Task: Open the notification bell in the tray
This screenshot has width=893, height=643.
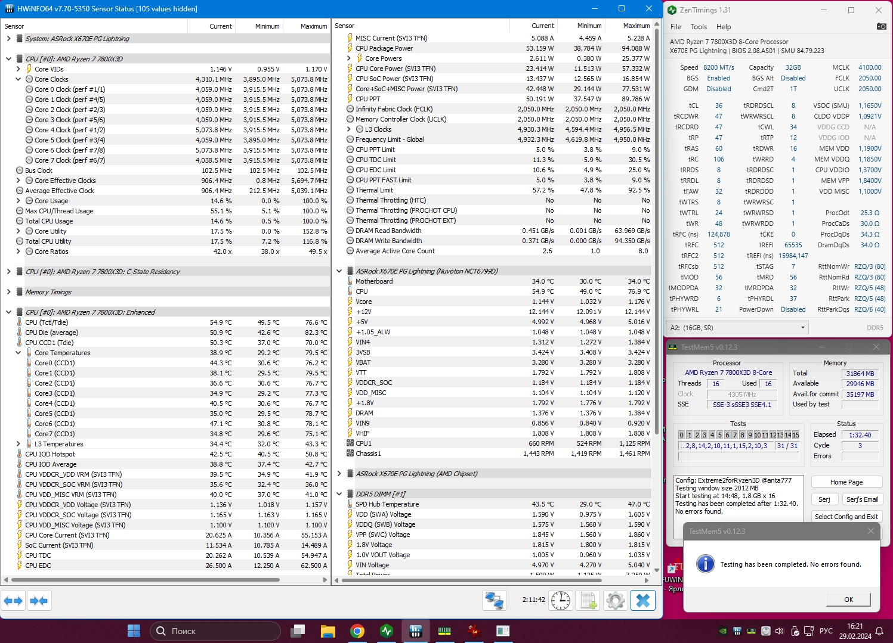Action: tap(879, 631)
